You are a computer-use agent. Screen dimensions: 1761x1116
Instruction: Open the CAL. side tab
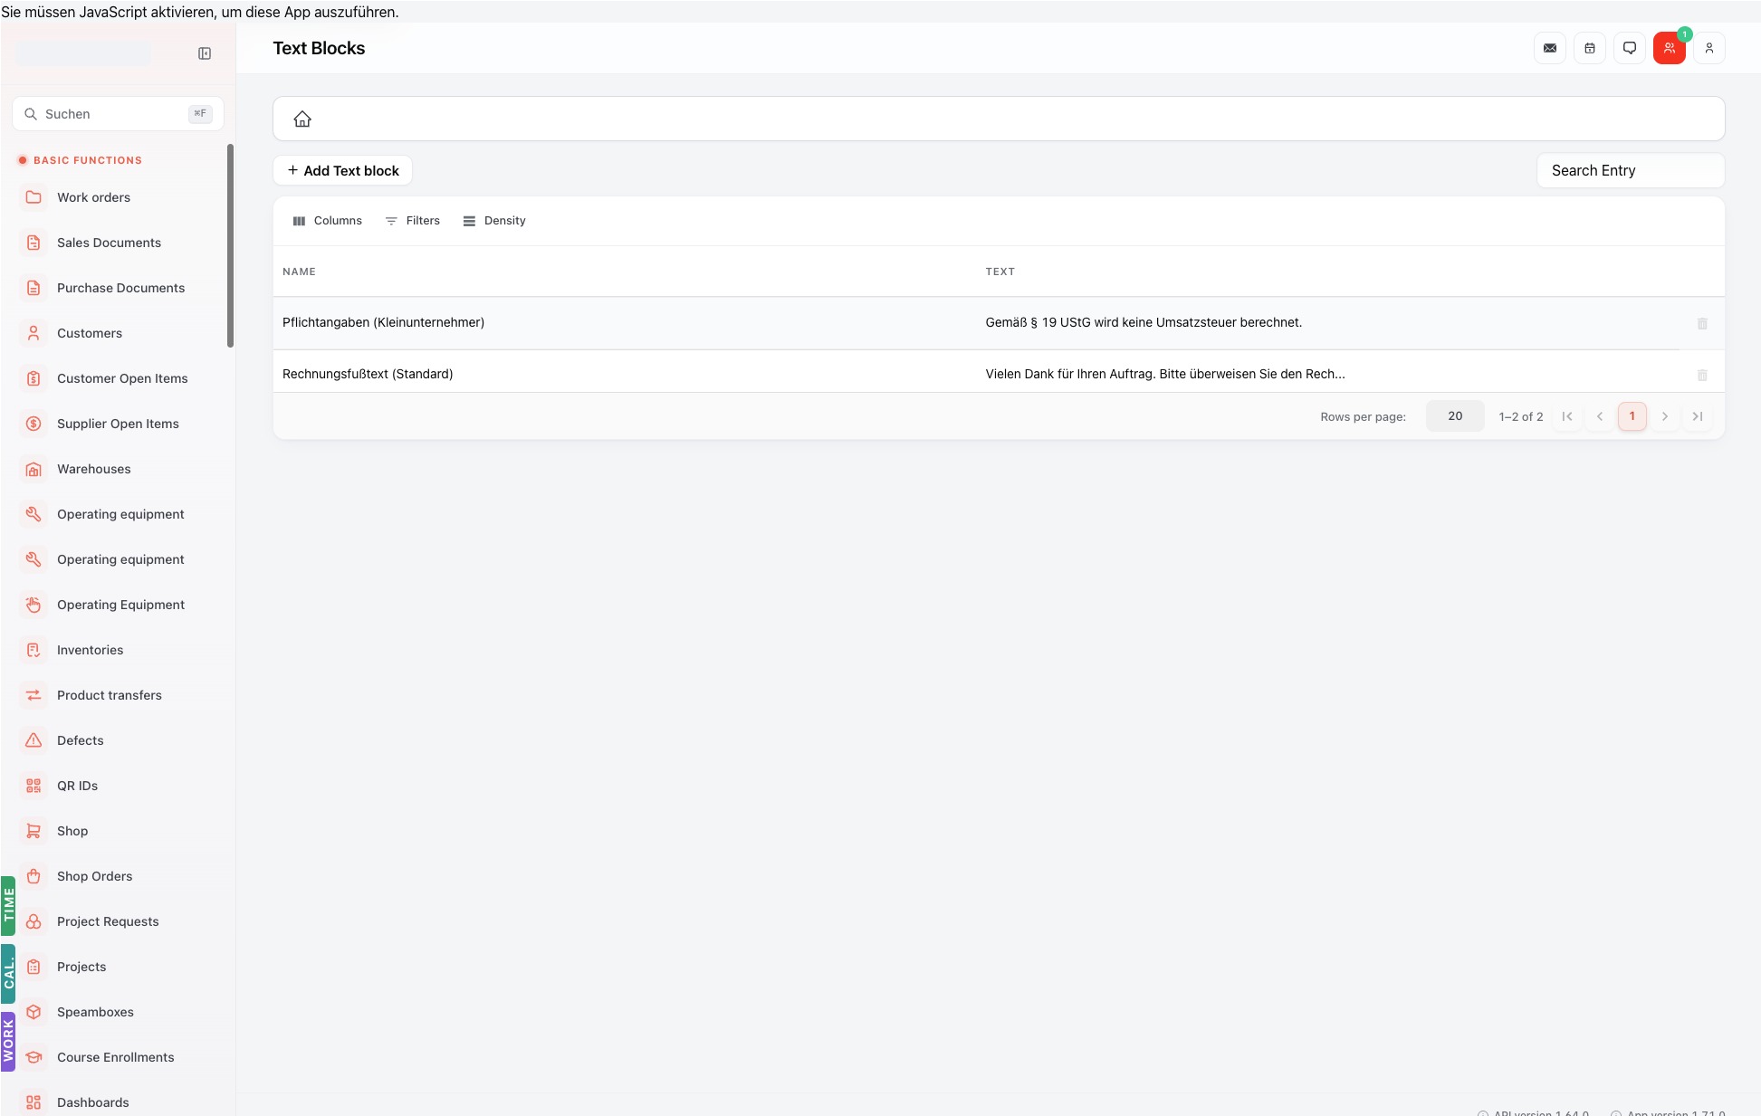tap(8, 974)
